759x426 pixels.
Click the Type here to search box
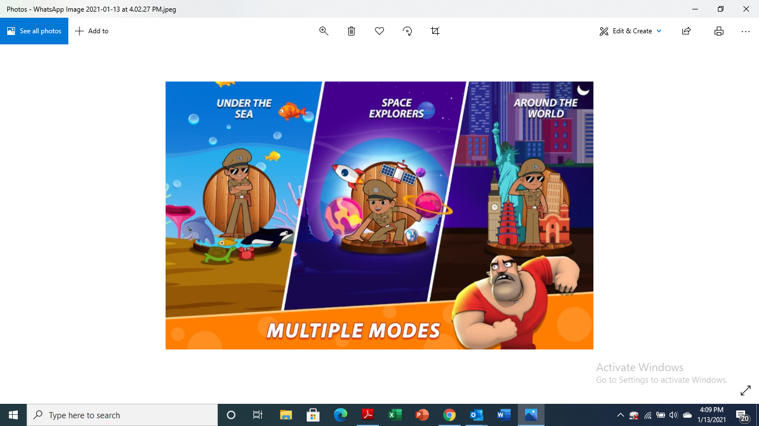tap(122, 415)
